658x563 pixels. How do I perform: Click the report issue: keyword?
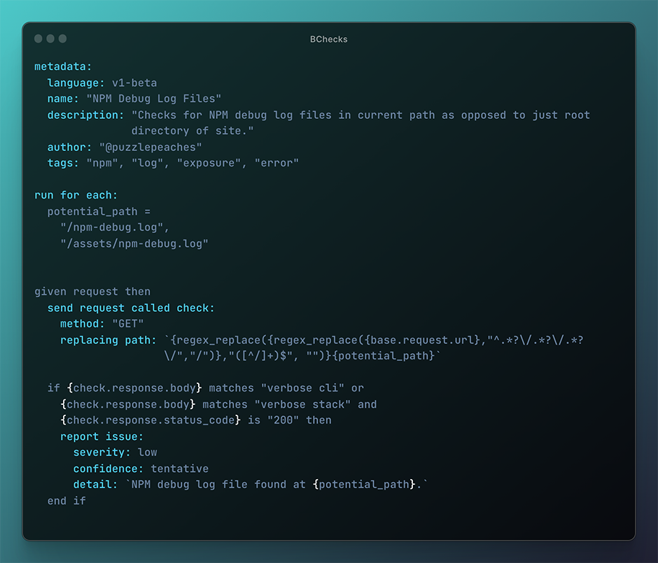tap(102, 437)
